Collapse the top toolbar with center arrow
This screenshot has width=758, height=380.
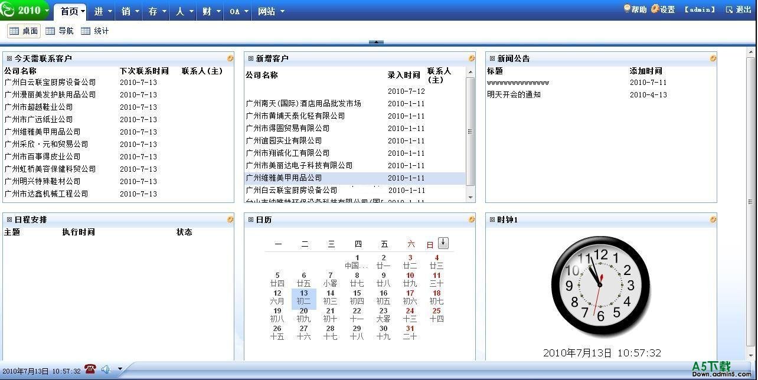[376, 42]
